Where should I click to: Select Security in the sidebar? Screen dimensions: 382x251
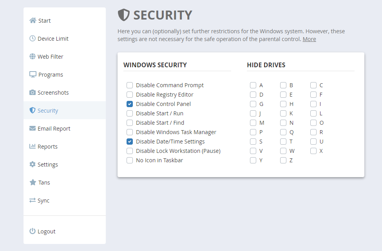[47, 110]
